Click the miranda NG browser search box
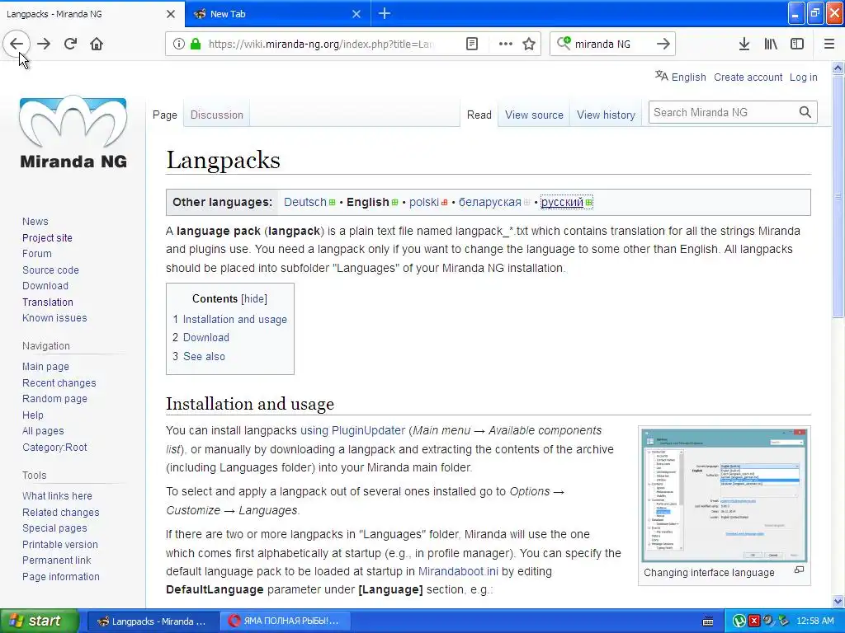This screenshot has width=845, height=633. (612, 44)
